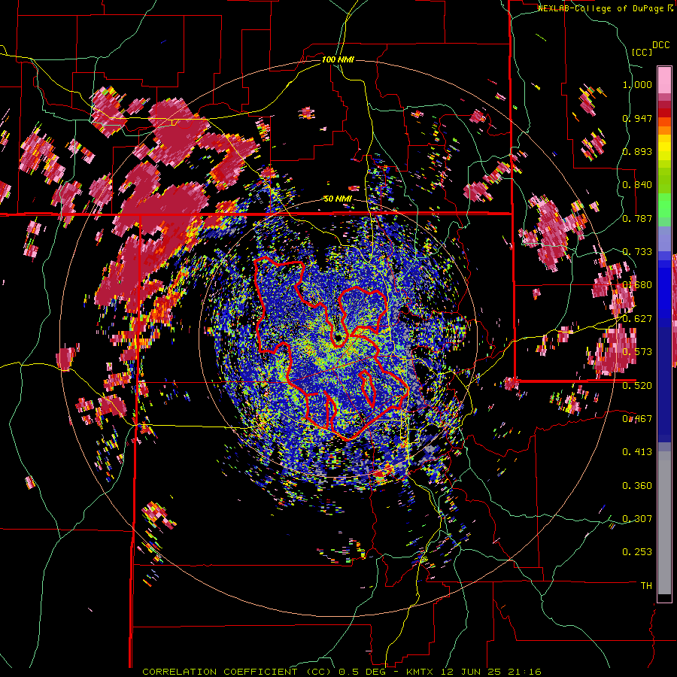The height and width of the screenshot is (677, 677).
Task: Click the Correlation Coefficient KMTX caption text
Action: tap(342, 672)
